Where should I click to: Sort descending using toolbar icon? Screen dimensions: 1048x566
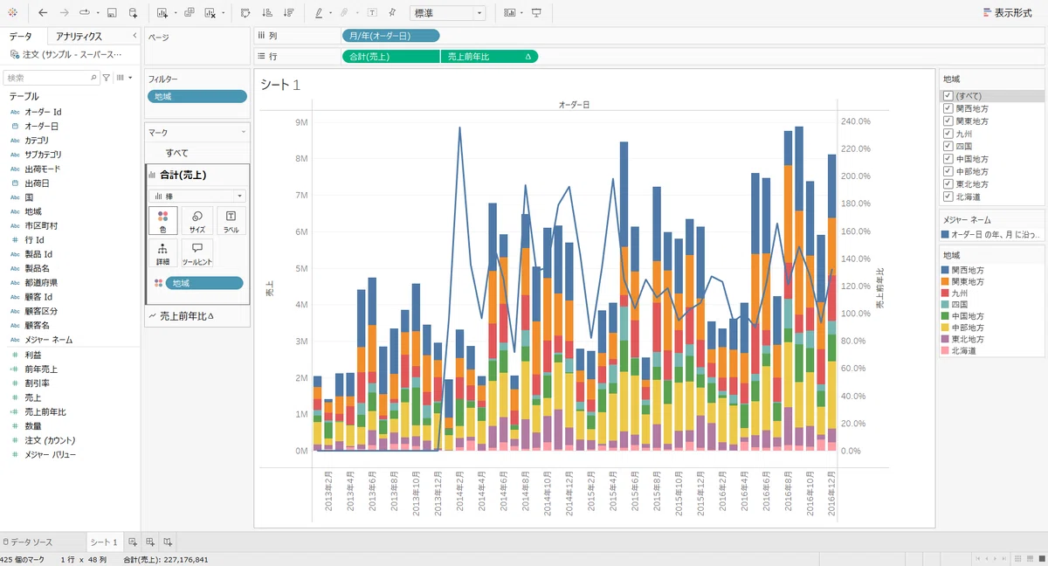pyautogui.click(x=289, y=13)
